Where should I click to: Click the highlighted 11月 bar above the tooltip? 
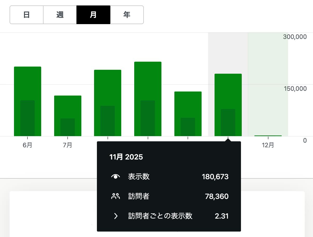tap(228, 91)
